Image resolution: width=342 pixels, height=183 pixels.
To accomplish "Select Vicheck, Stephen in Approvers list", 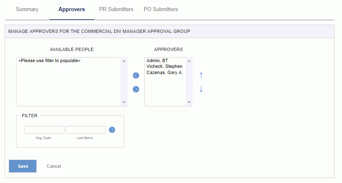I will click(x=165, y=66).
